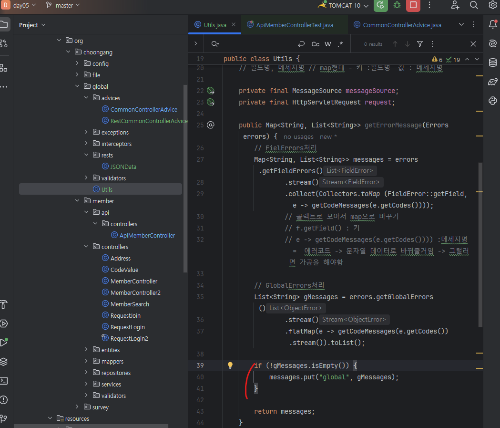
Task: Open the notifications bell
Action: click(493, 24)
